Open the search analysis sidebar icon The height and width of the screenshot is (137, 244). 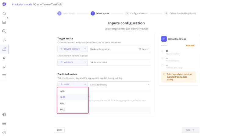4,31
